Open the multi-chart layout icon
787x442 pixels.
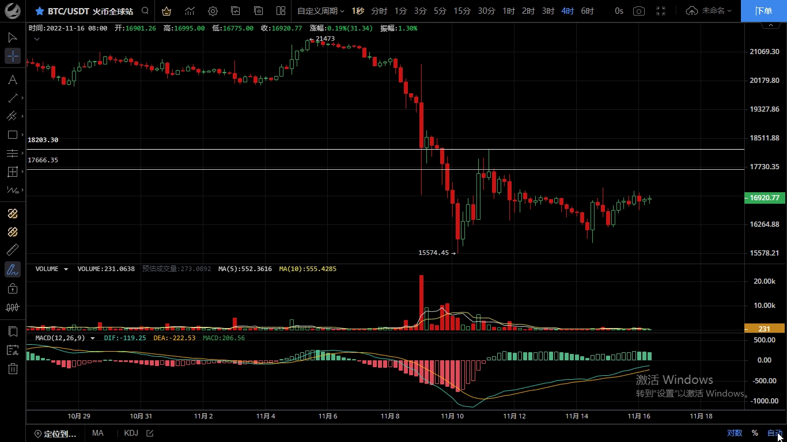pyautogui.click(x=281, y=11)
